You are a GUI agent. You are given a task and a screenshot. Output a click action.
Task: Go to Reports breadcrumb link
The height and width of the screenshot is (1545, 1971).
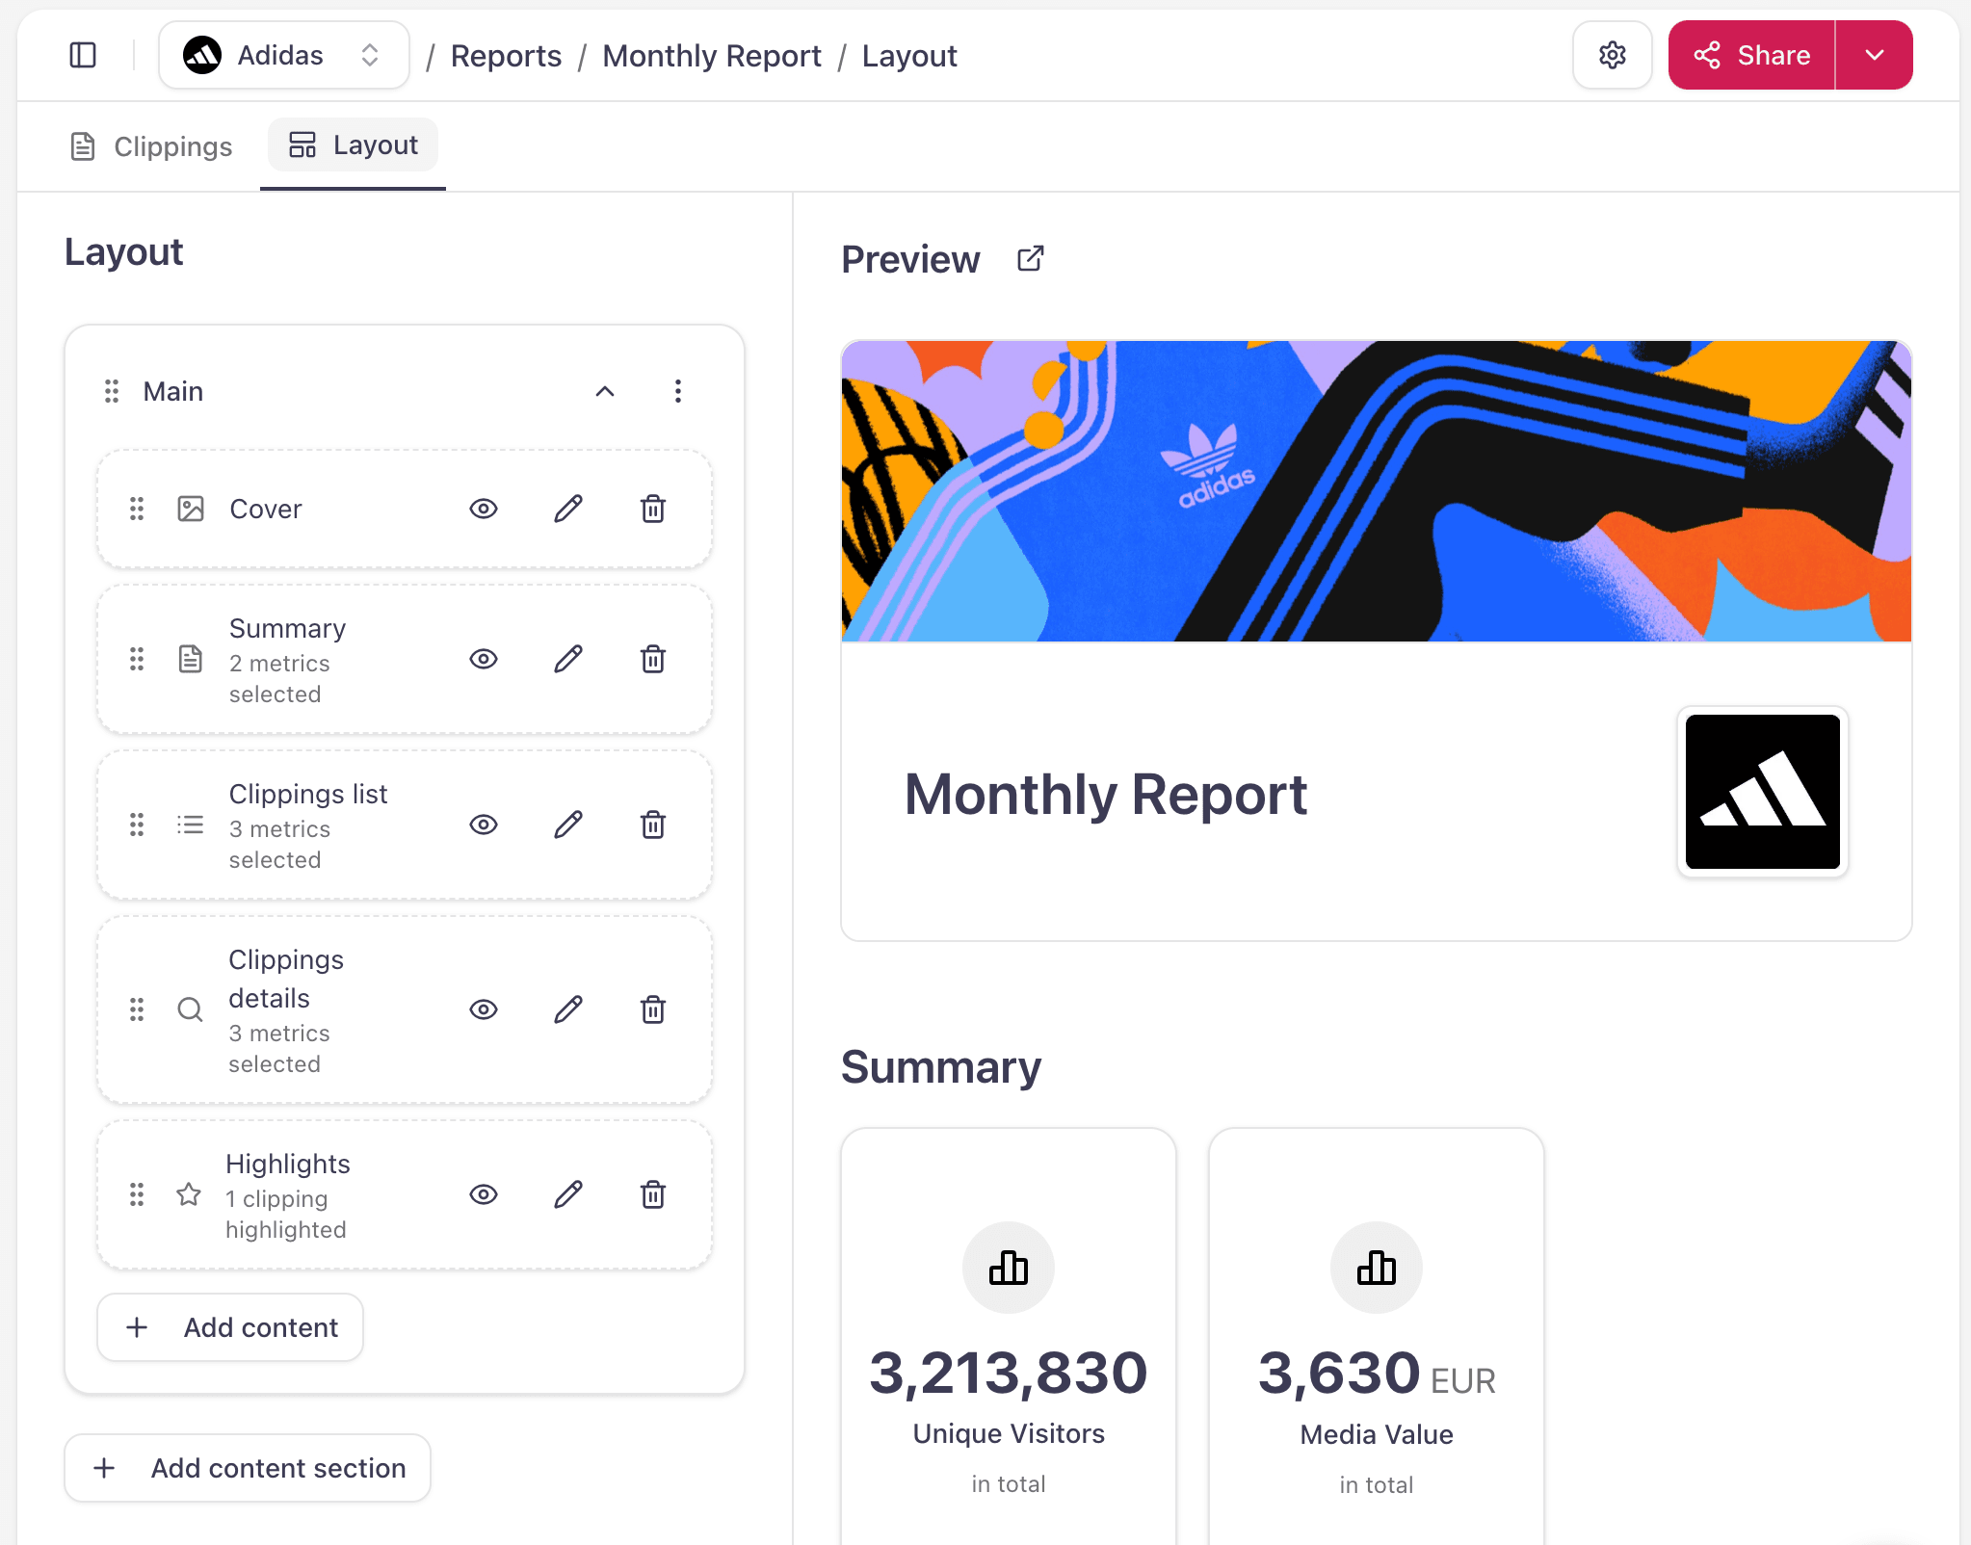[x=506, y=56]
